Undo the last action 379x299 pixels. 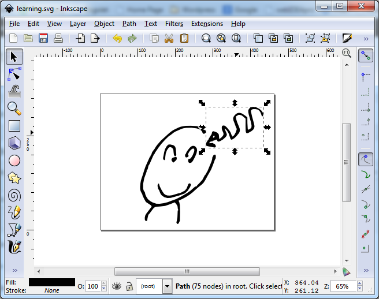point(117,39)
